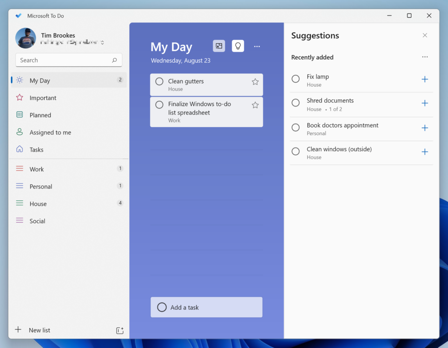Viewport: 448px width, 348px height.
Task: Click the House list count badge 4
Action: pos(120,203)
